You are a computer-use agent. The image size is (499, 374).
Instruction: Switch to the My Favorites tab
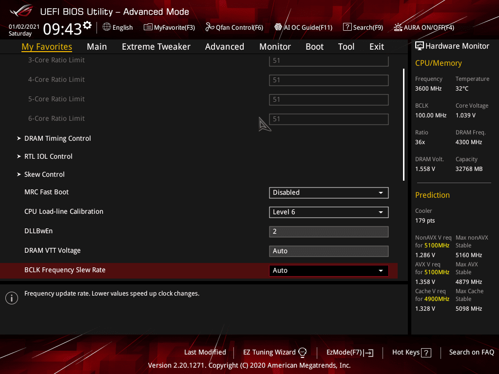pos(47,47)
